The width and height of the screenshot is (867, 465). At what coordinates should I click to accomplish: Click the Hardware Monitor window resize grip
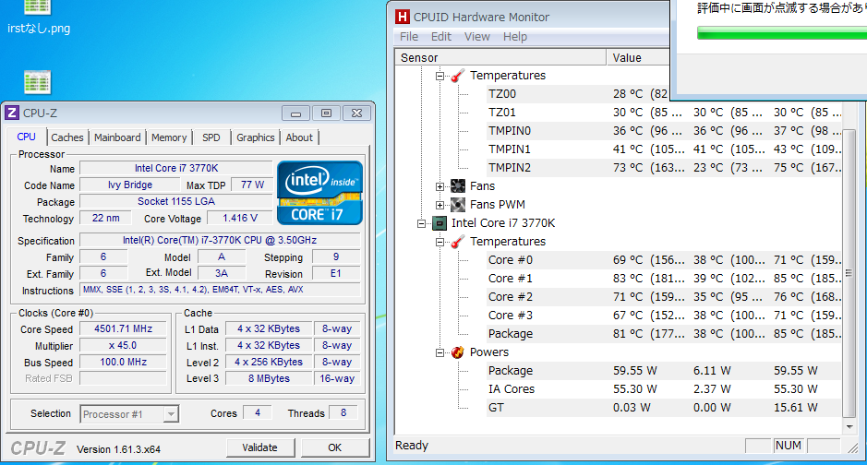pyautogui.click(x=853, y=447)
